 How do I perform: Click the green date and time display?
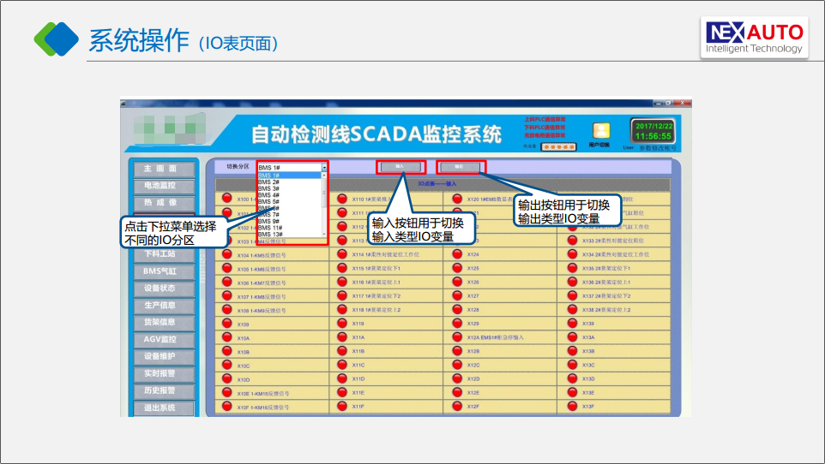[653, 131]
